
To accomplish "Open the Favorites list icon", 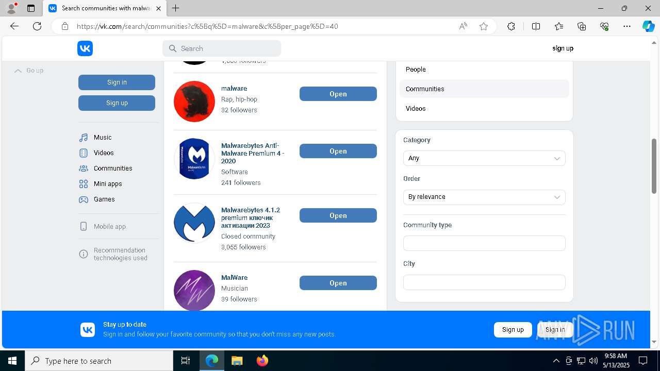I will pos(559,26).
